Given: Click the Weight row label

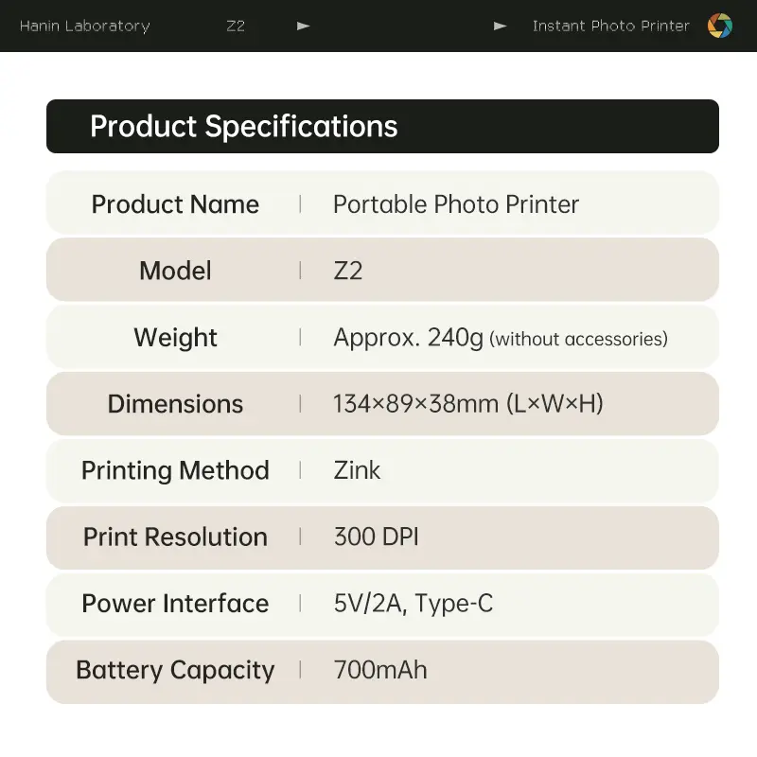Looking at the screenshot, I should [175, 338].
